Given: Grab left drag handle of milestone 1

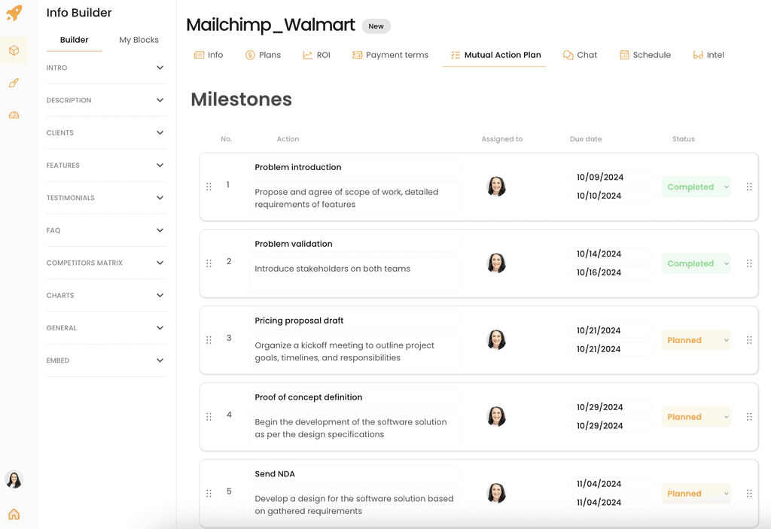Looking at the screenshot, I should click(209, 187).
